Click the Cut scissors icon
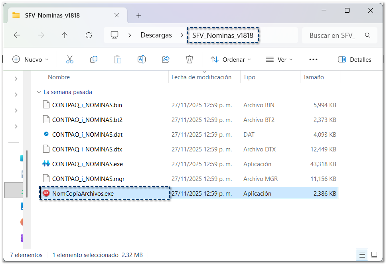 click(70, 59)
